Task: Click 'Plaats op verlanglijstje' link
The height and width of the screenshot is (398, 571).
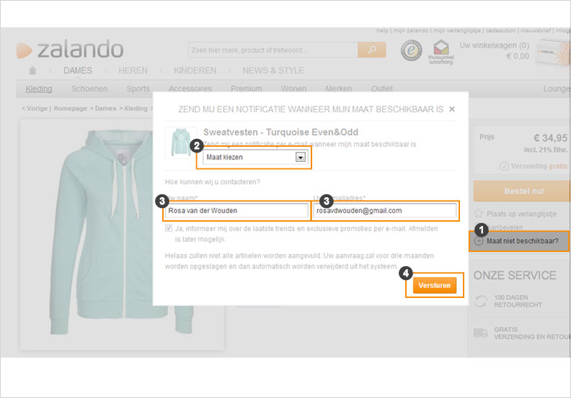Action: coord(521,214)
